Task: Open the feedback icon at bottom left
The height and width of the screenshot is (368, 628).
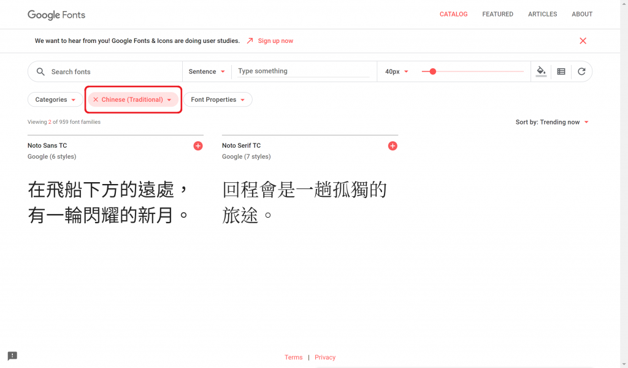Action: tap(12, 356)
